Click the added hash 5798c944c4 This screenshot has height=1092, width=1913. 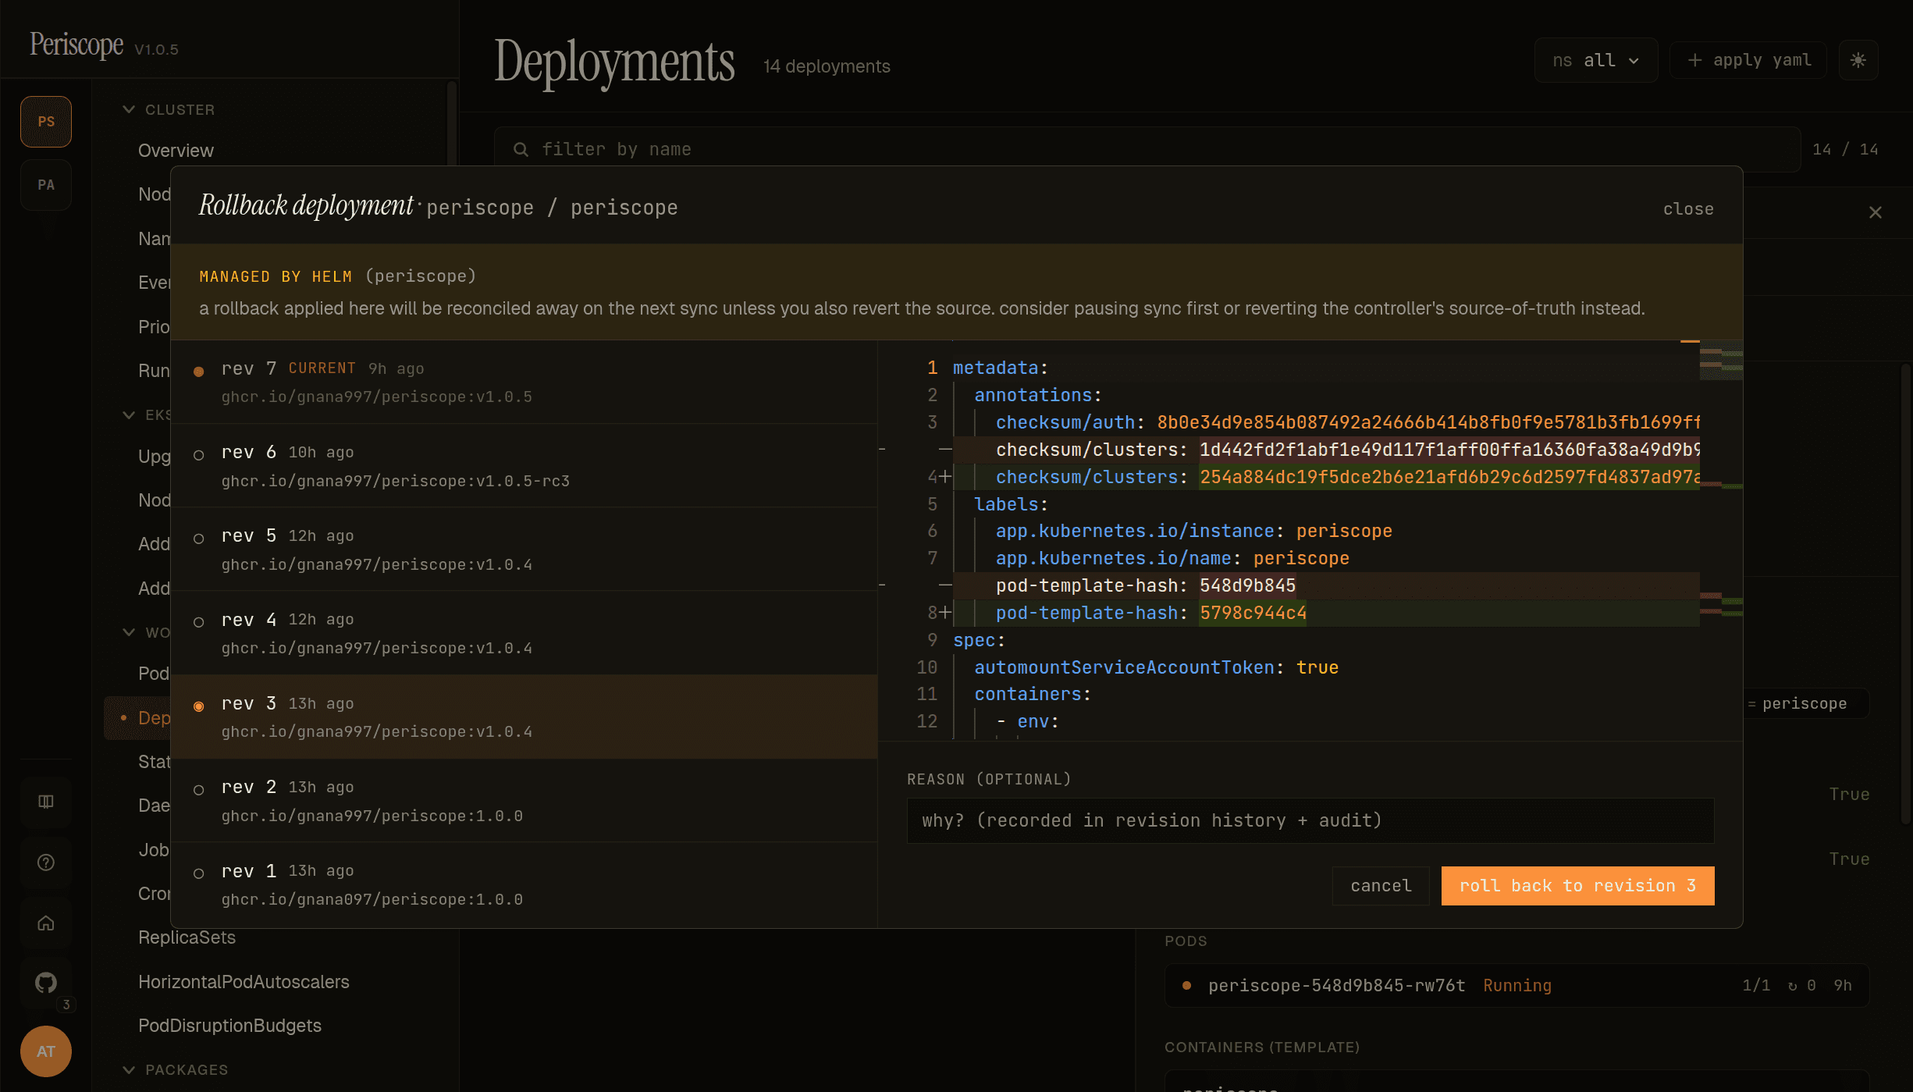tap(1253, 613)
